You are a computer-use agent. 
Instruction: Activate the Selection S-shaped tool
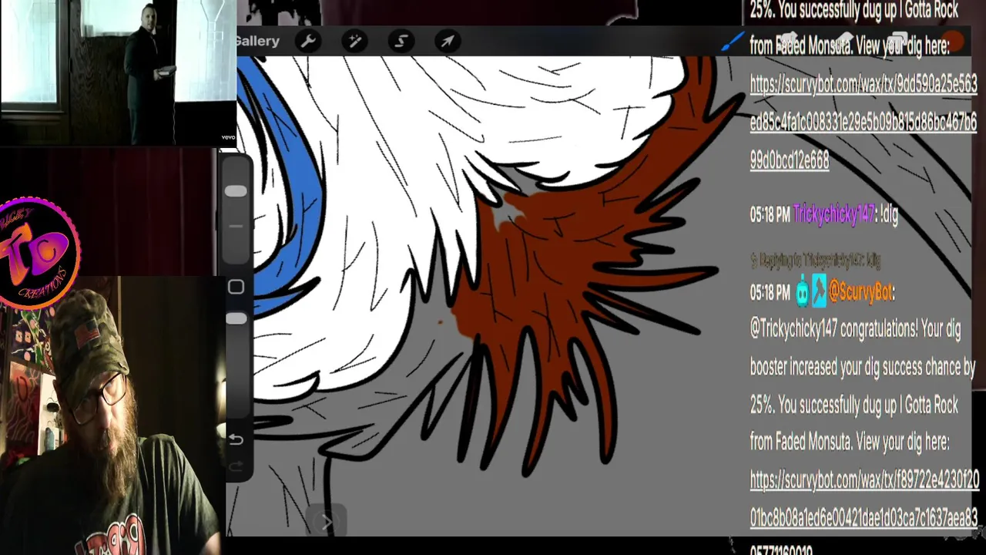click(401, 41)
